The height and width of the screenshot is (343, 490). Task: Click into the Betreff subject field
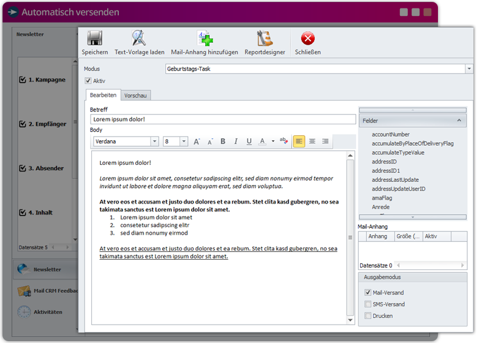(223, 119)
